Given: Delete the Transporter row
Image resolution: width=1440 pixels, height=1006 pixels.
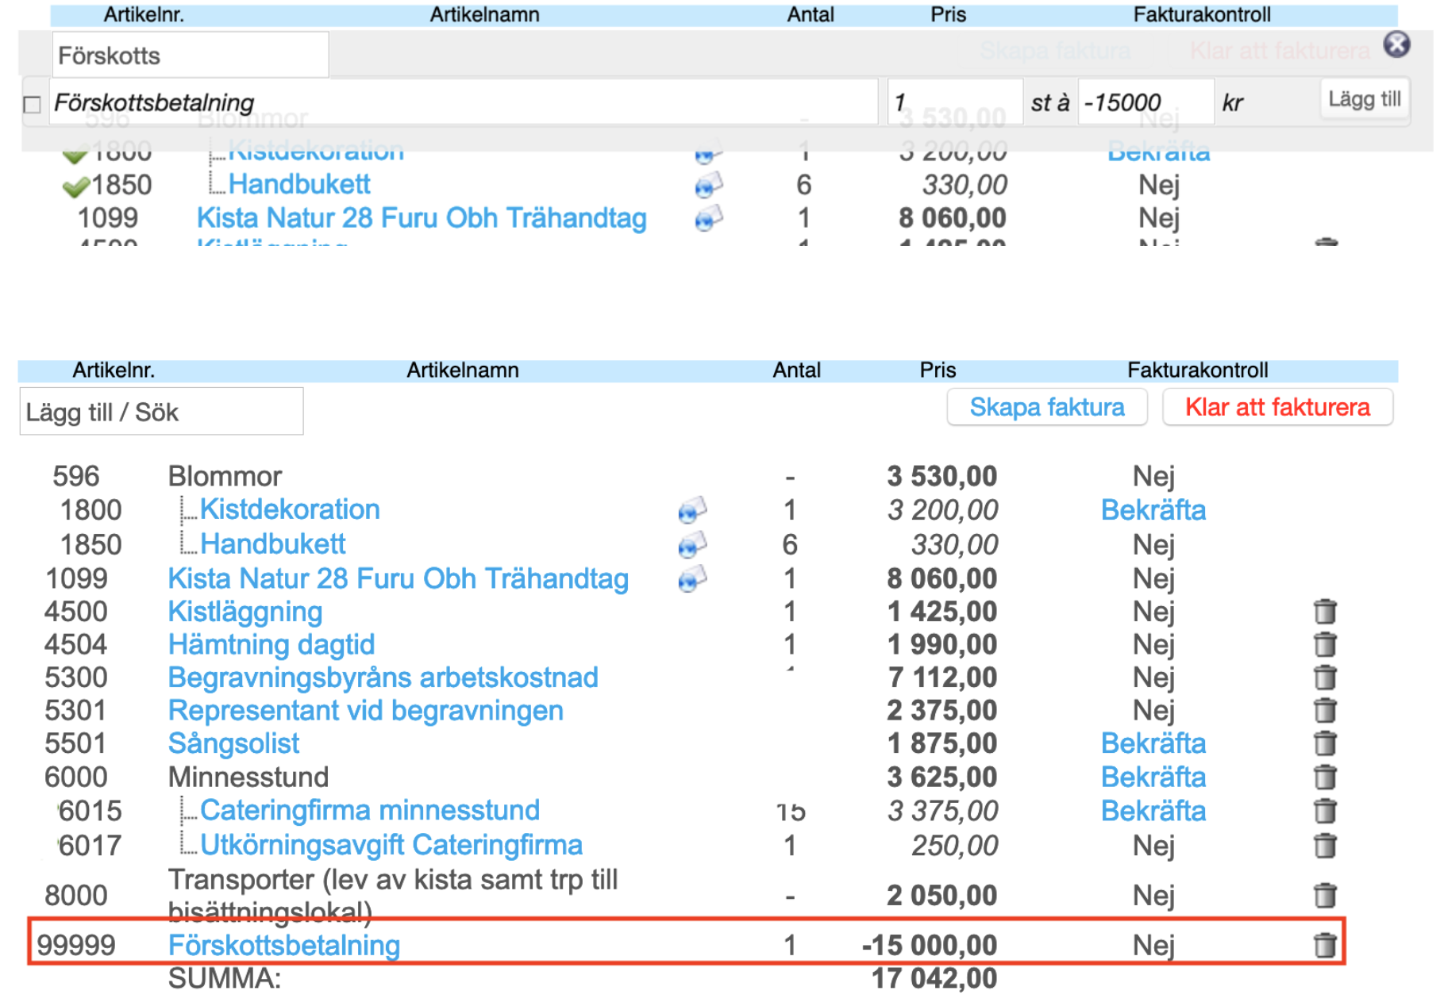Looking at the screenshot, I should (x=1324, y=896).
